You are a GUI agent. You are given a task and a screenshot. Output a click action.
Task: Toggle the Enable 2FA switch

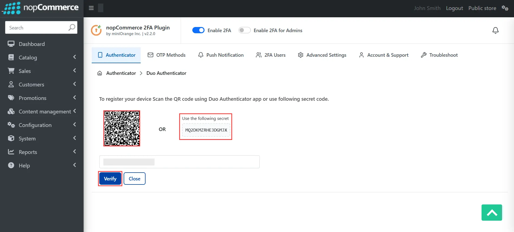click(x=198, y=30)
